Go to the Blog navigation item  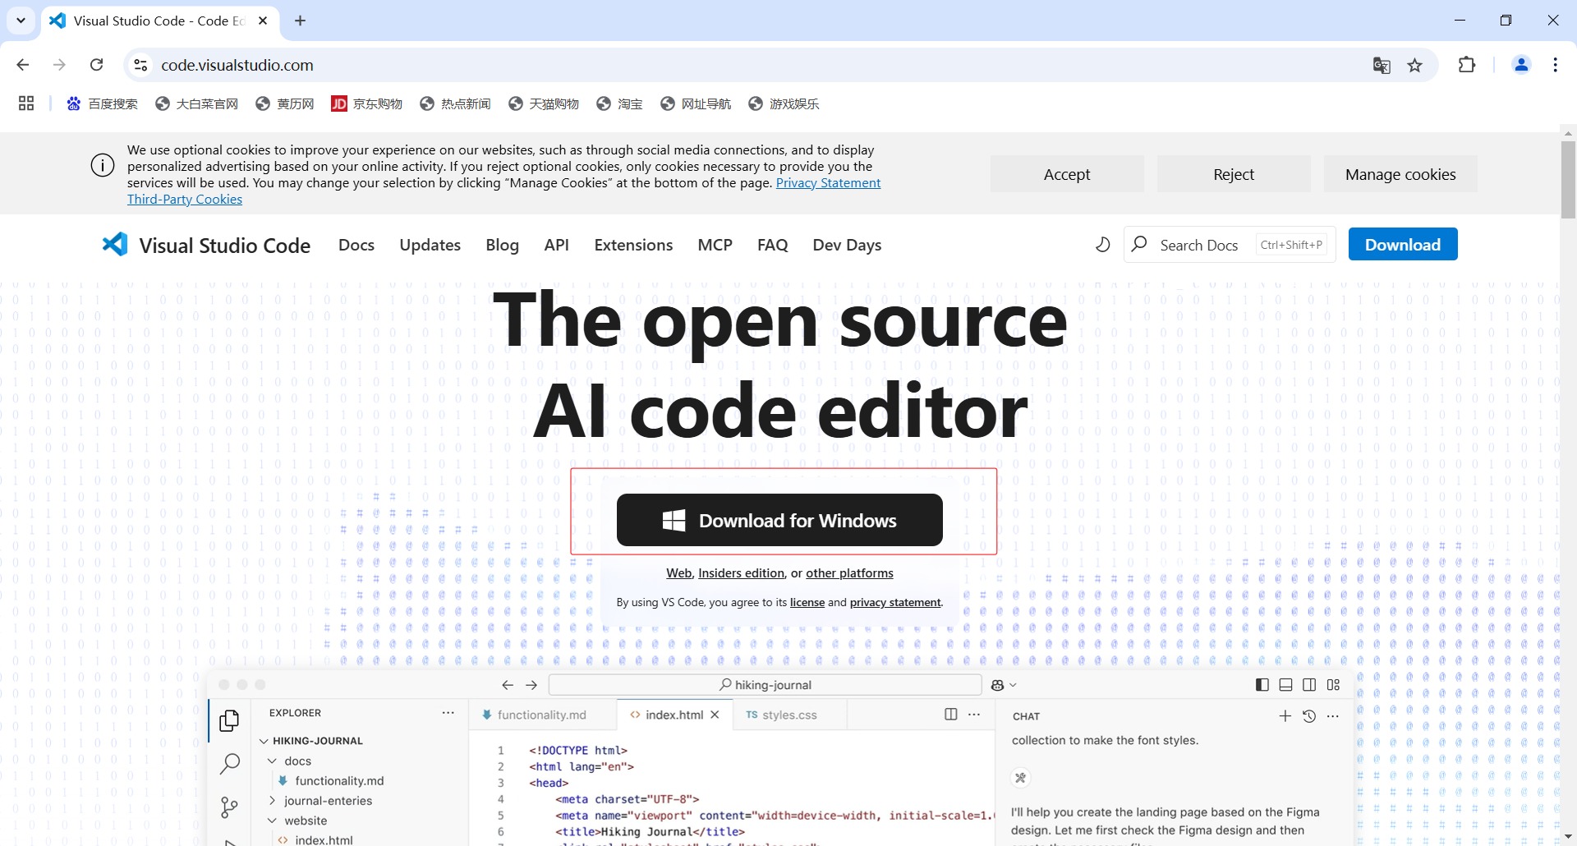click(x=502, y=245)
